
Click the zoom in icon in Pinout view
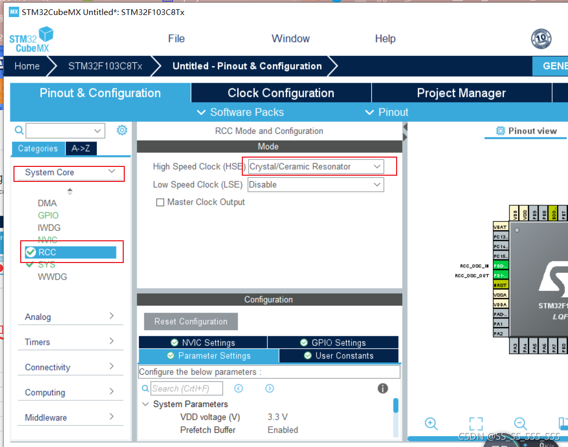(x=431, y=424)
